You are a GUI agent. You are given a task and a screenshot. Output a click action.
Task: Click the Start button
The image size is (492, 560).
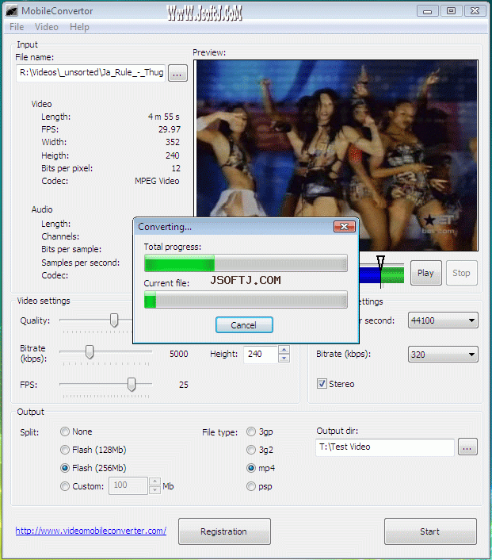[x=430, y=531]
